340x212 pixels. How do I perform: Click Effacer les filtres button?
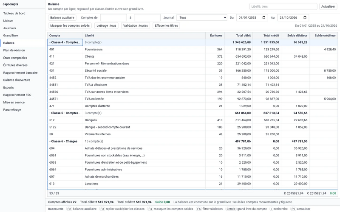tap(166, 25)
